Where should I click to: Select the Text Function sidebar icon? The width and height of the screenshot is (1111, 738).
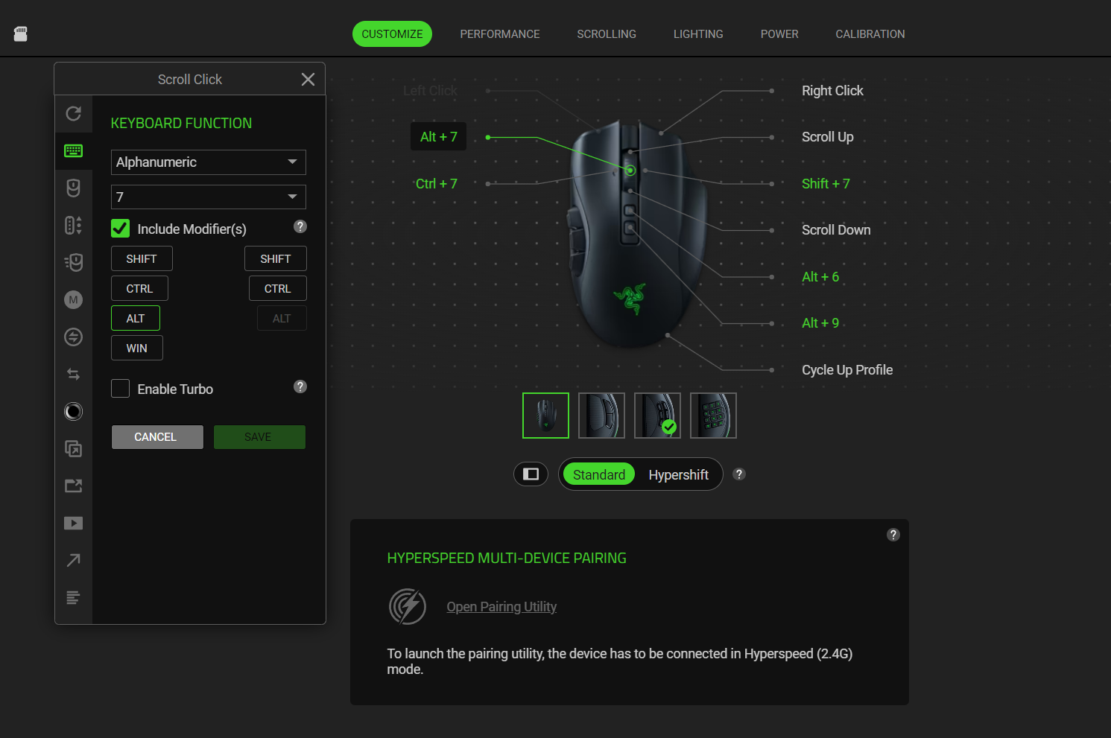coord(73,597)
